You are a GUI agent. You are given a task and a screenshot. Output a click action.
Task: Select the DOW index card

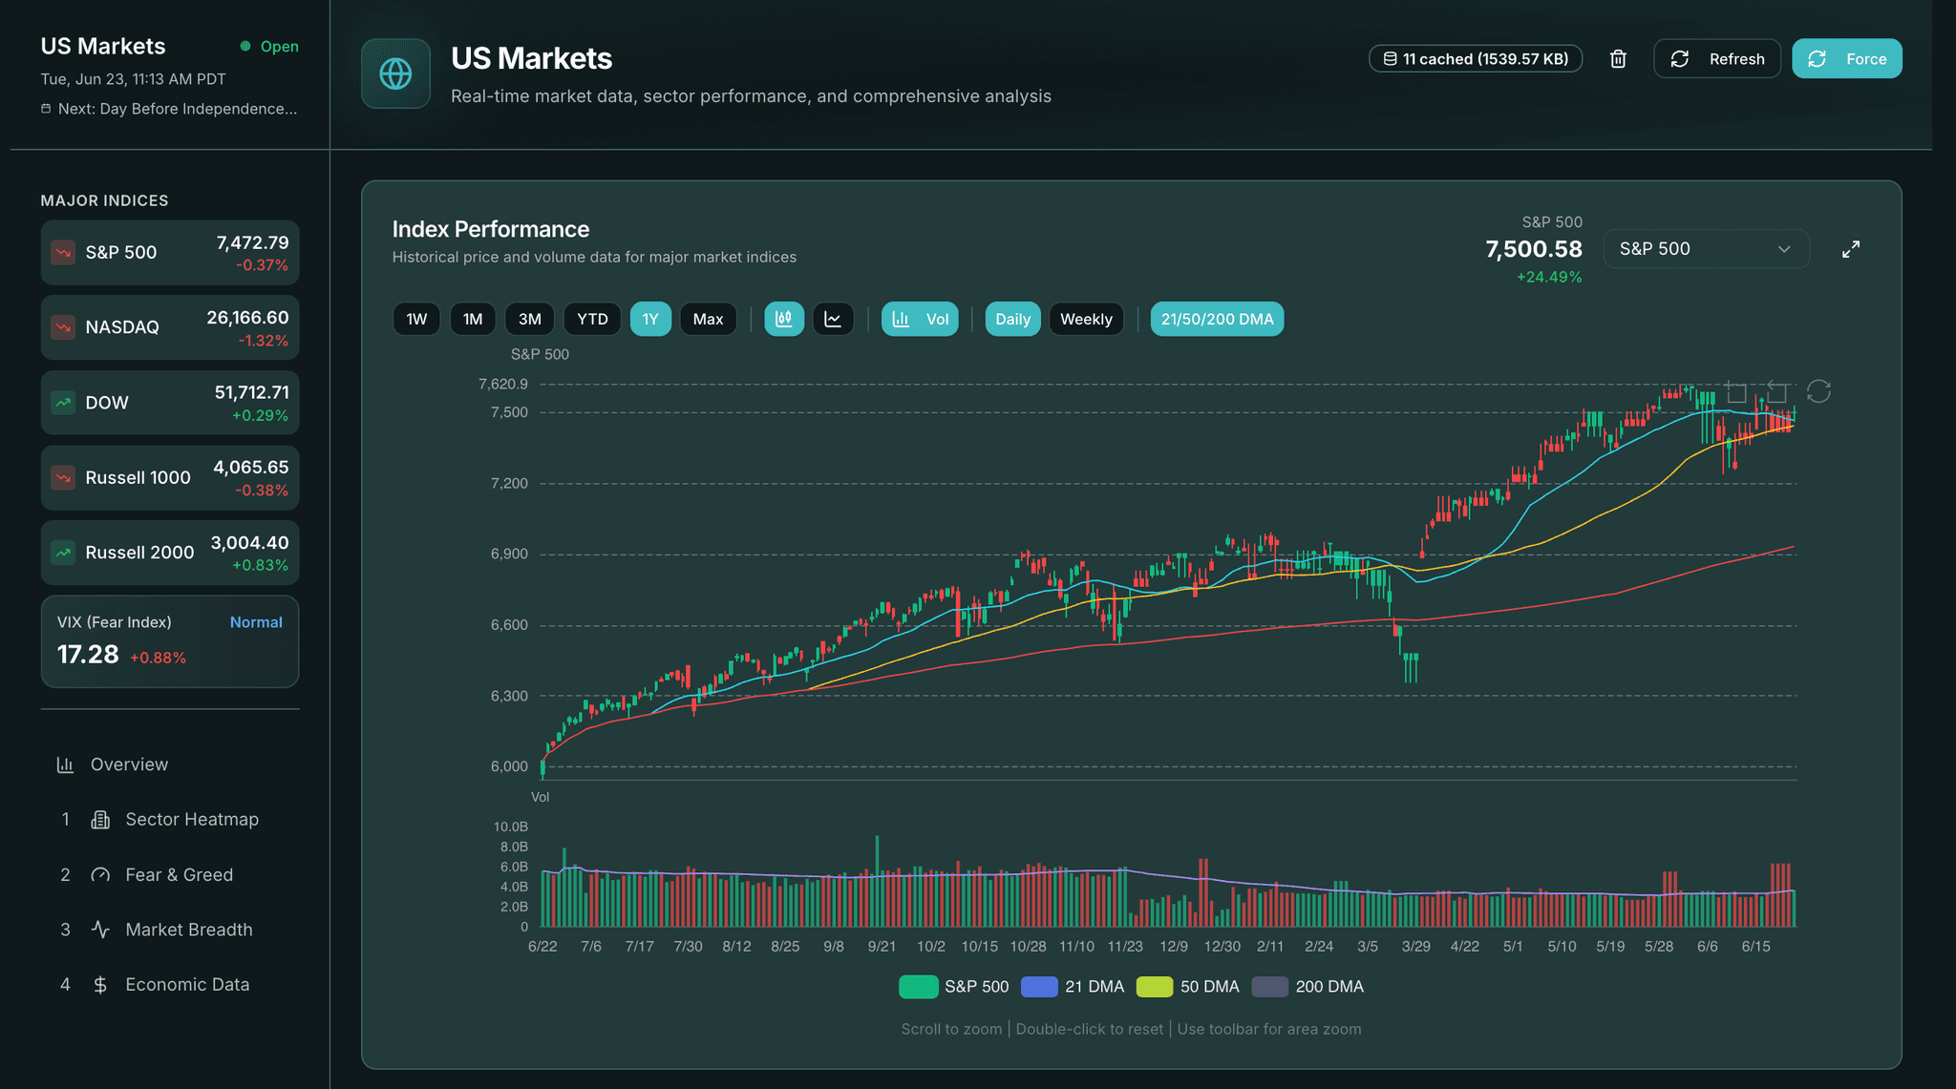(x=170, y=403)
